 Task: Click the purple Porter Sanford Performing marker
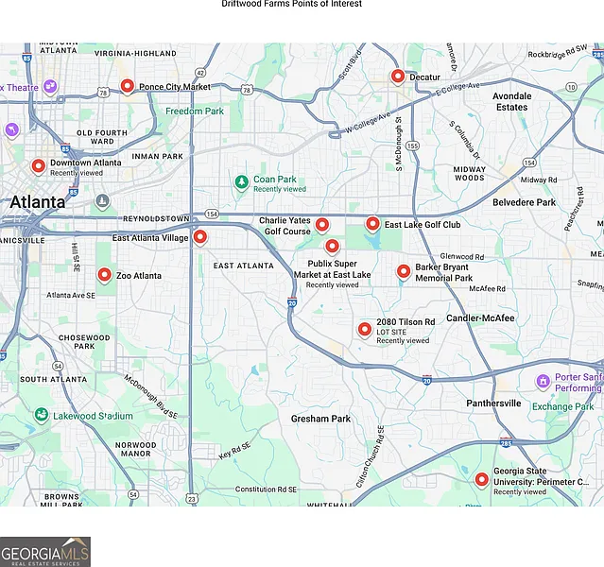point(543,382)
